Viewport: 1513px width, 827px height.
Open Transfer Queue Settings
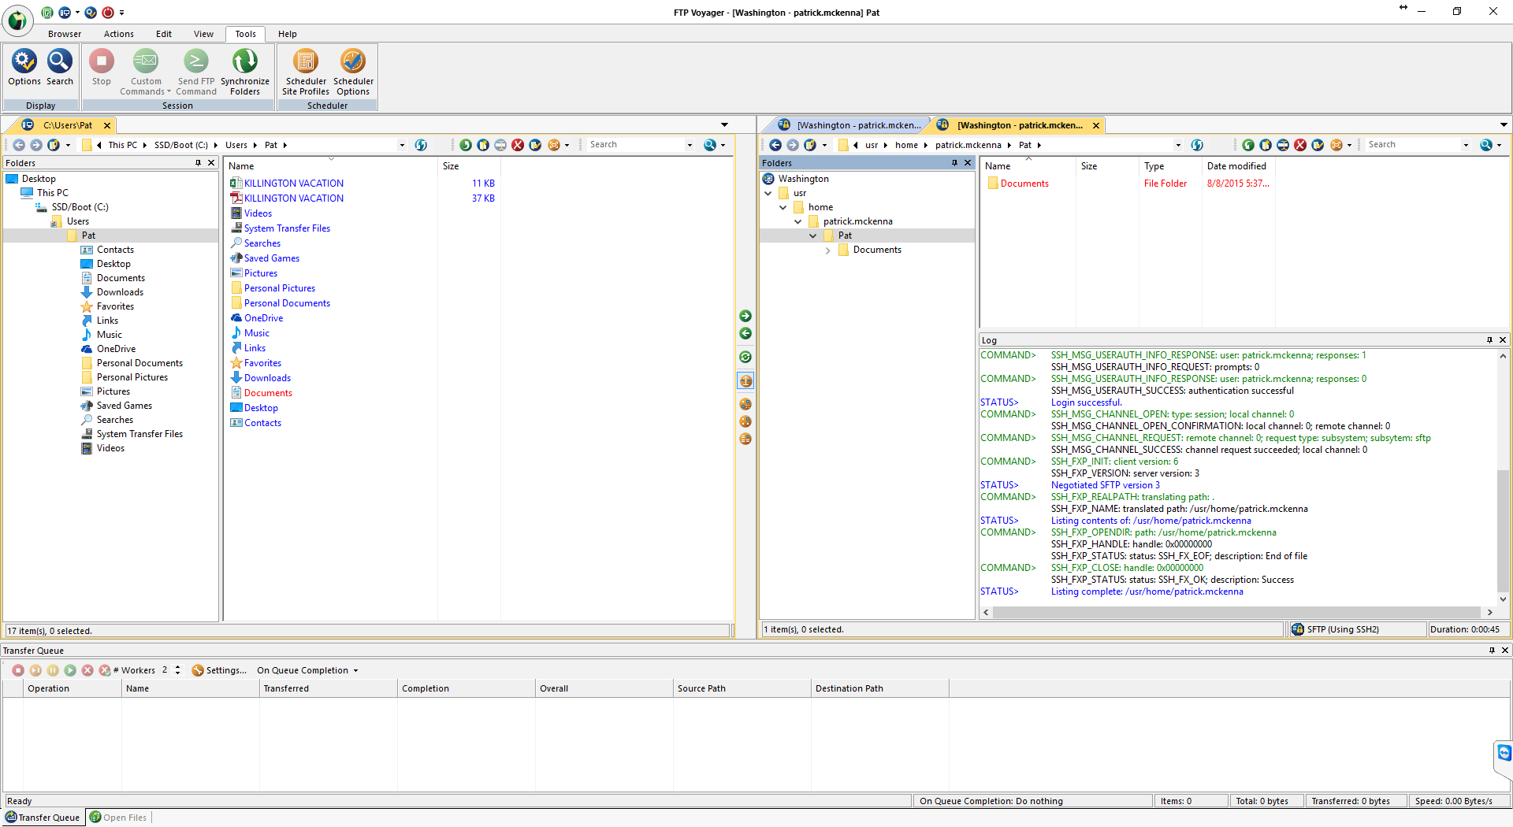[220, 670]
